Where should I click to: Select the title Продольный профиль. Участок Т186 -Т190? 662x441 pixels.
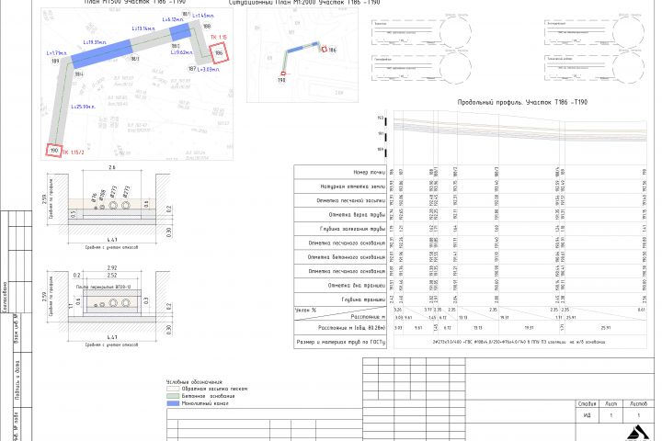522,102
